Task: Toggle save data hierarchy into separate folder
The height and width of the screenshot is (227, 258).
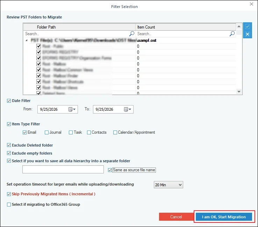Action: point(9,161)
